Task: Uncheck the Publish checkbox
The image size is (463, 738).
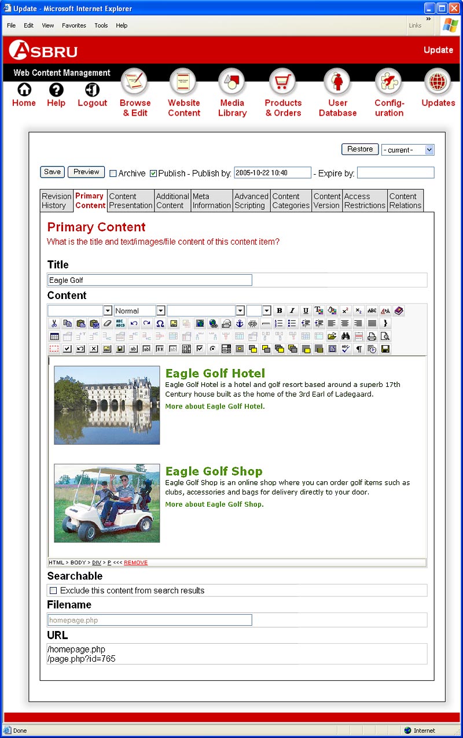Action: (x=153, y=174)
